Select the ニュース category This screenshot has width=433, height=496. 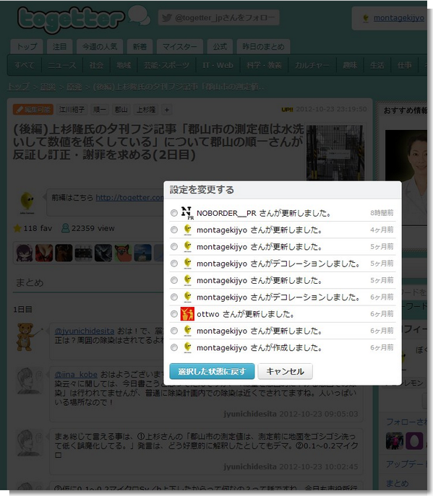62,65
